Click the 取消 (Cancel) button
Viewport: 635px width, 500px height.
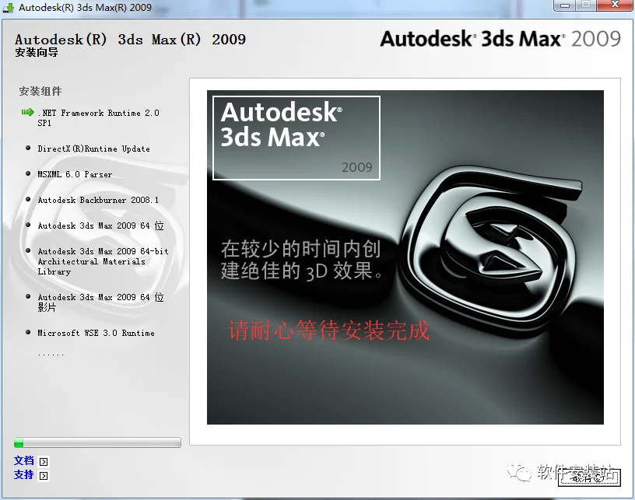pyautogui.click(x=589, y=477)
